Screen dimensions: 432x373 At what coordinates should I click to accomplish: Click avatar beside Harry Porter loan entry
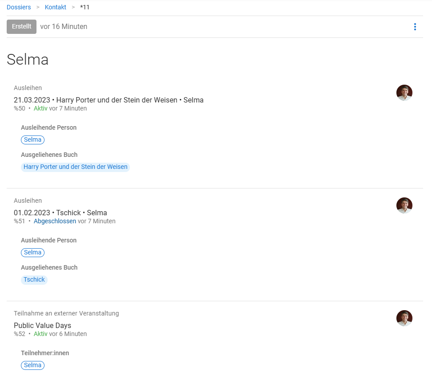point(404,93)
